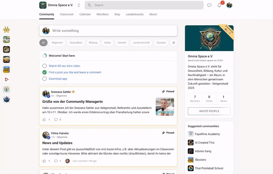The height and width of the screenshot is (174, 273).
Task: Open the blue lotus community in sidebar
Action: [x=6, y=100]
